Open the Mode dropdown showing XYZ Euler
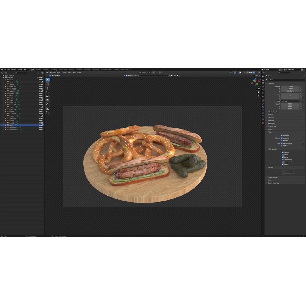 tap(290, 101)
